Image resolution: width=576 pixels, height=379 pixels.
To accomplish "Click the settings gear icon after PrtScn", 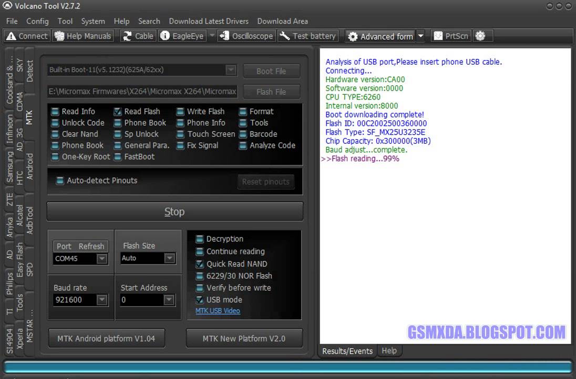I will coord(480,36).
